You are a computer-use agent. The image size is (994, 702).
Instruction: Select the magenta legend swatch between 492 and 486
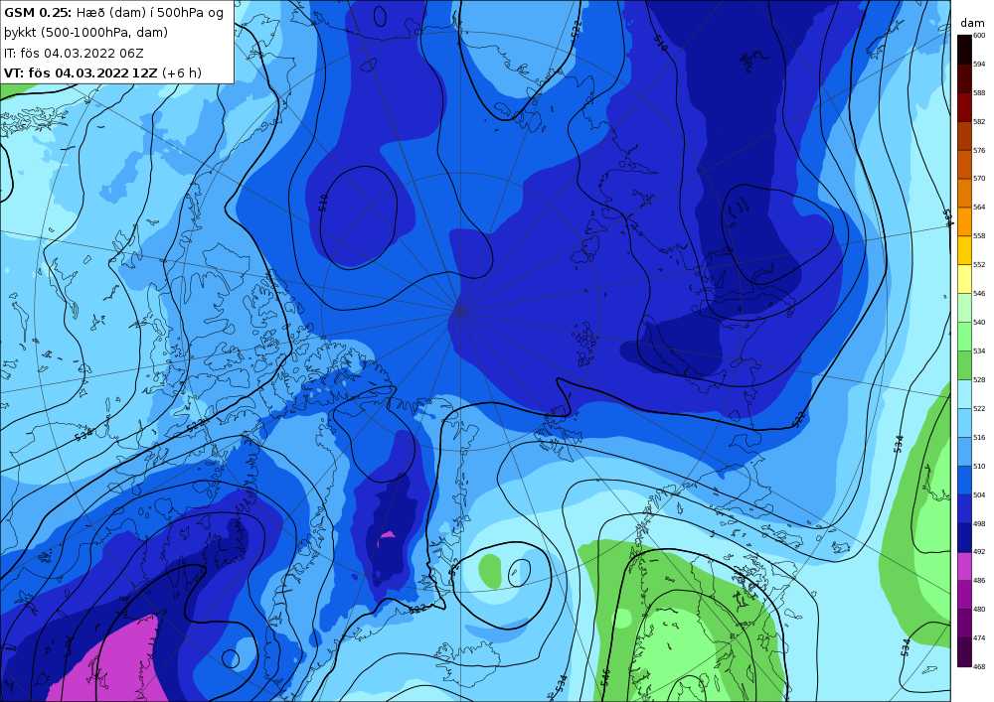point(964,566)
